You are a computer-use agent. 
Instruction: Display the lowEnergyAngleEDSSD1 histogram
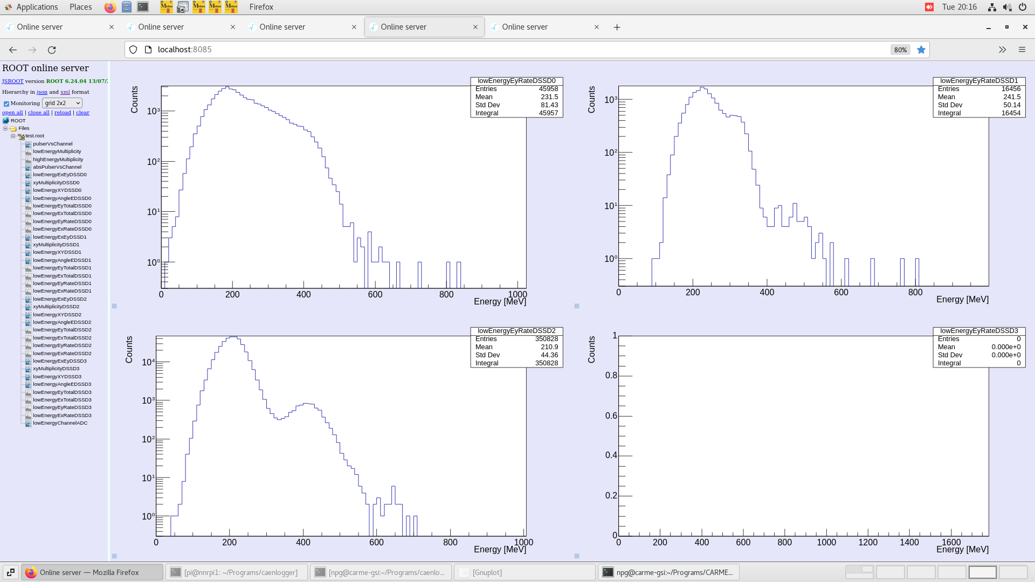[x=62, y=260]
